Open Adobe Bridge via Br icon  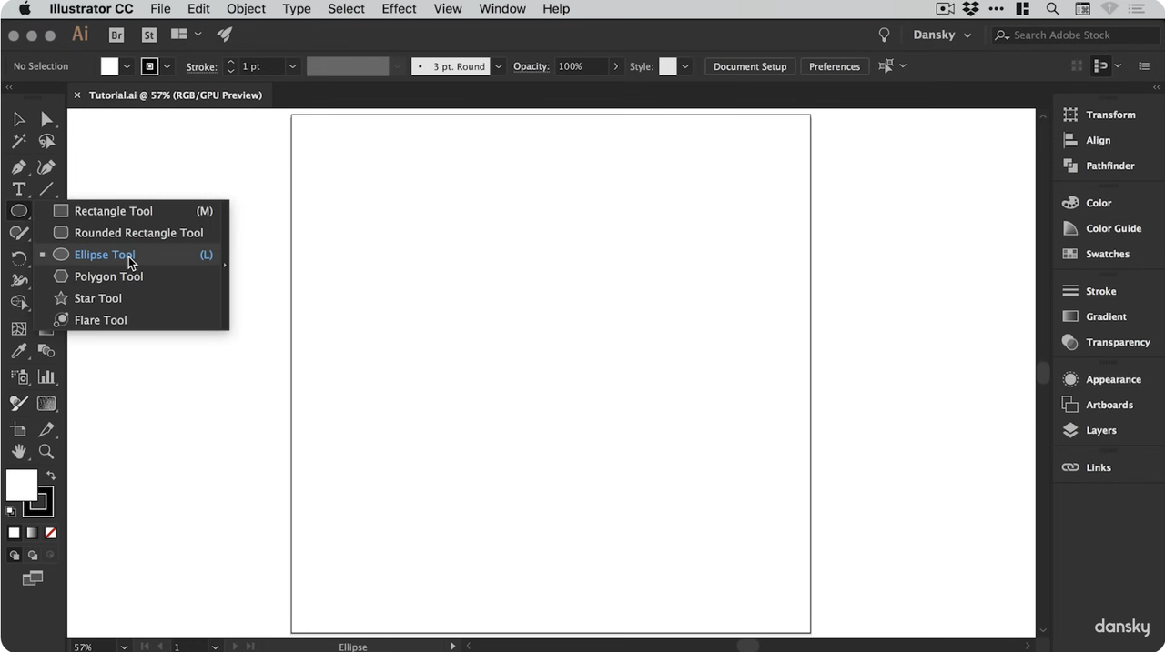116,35
